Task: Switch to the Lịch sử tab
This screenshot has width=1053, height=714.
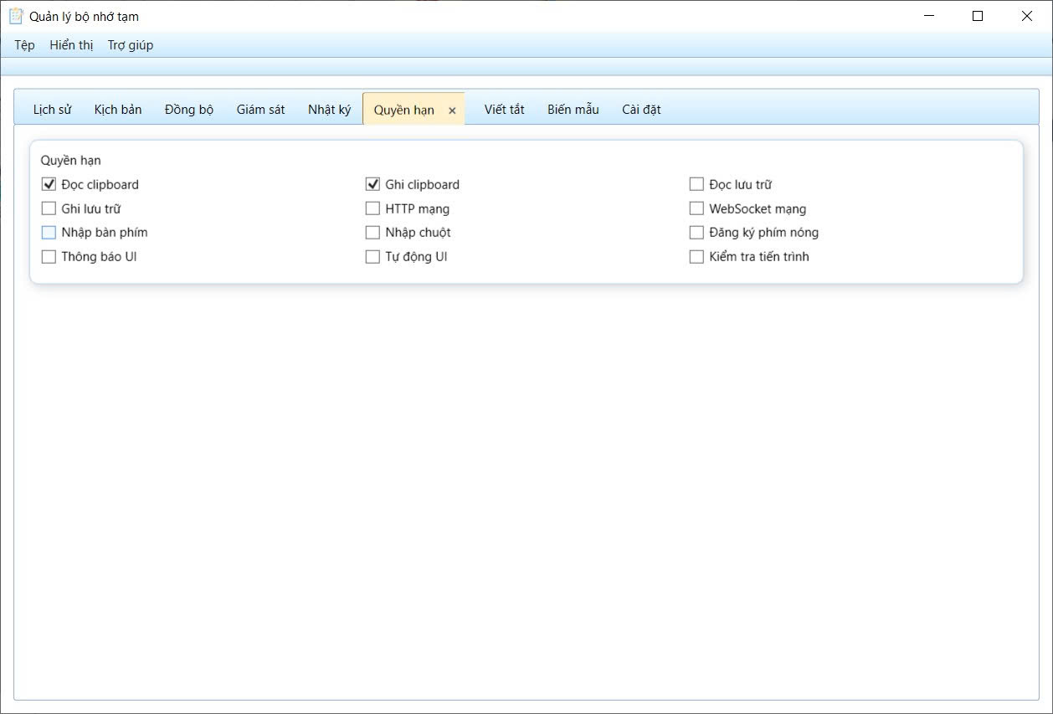Action: click(x=52, y=110)
